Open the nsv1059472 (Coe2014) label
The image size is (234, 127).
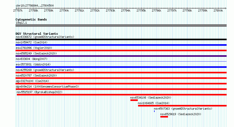pyautogui.click(x=32, y=42)
